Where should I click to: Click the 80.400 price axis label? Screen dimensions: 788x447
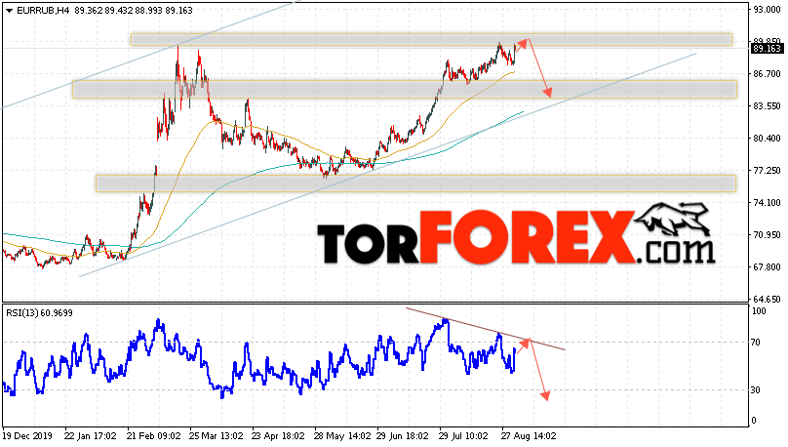[x=767, y=139]
